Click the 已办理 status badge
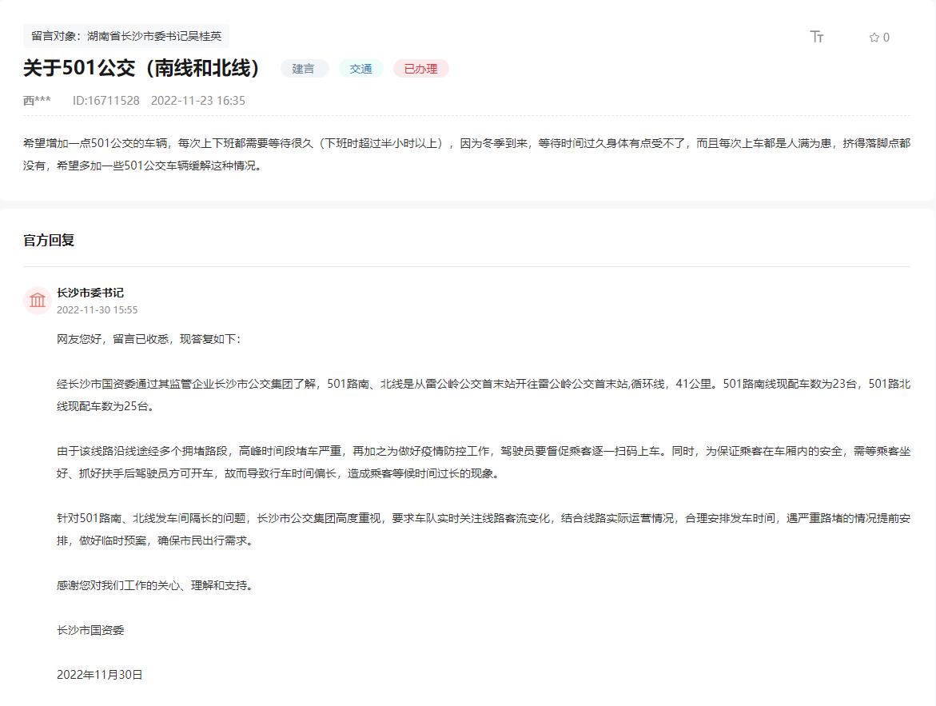The width and height of the screenshot is (936, 706). coord(420,69)
